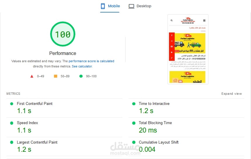Click the Largest Contentful Paint label
The width and height of the screenshot is (251, 159).
tap(37, 142)
